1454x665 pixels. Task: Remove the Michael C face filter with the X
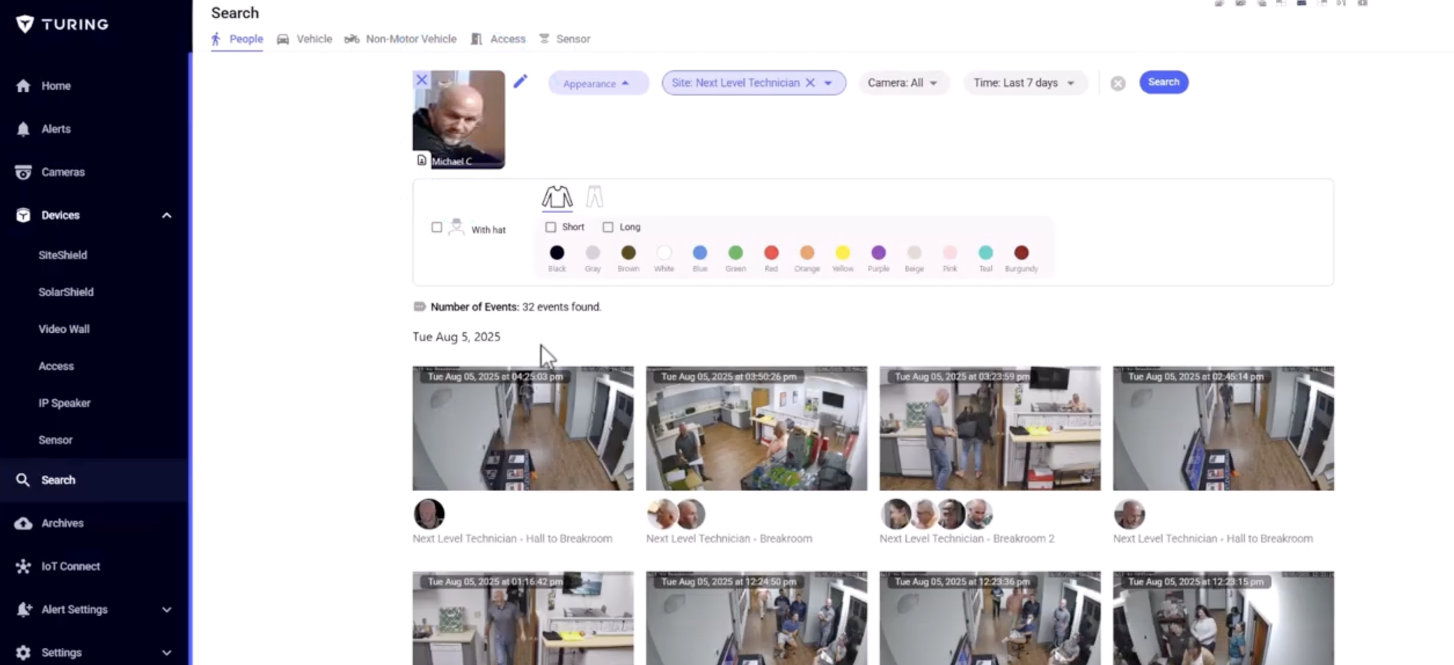point(422,80)
